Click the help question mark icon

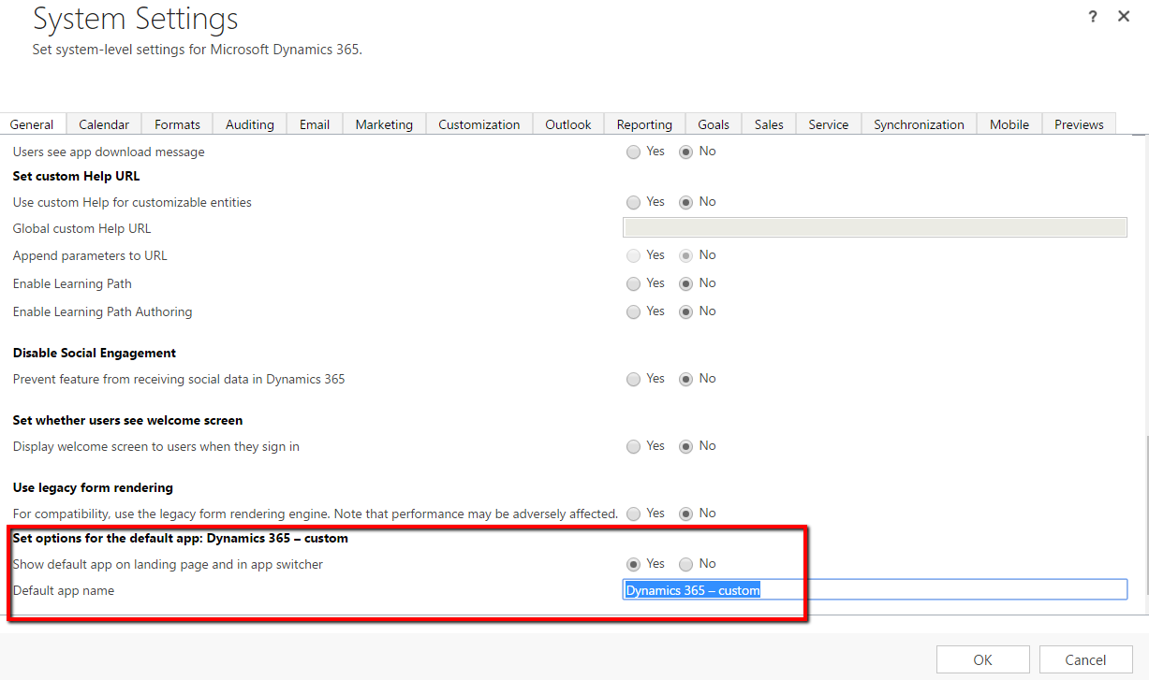(x=1093, y=17)
